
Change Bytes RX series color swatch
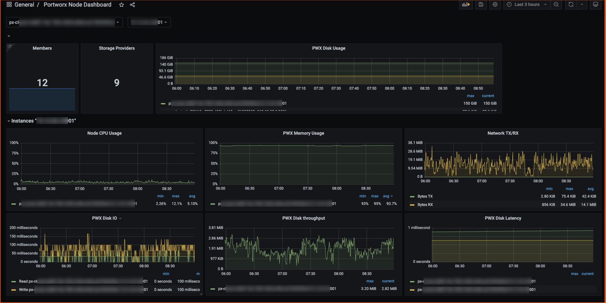click(x=412, y=205)
